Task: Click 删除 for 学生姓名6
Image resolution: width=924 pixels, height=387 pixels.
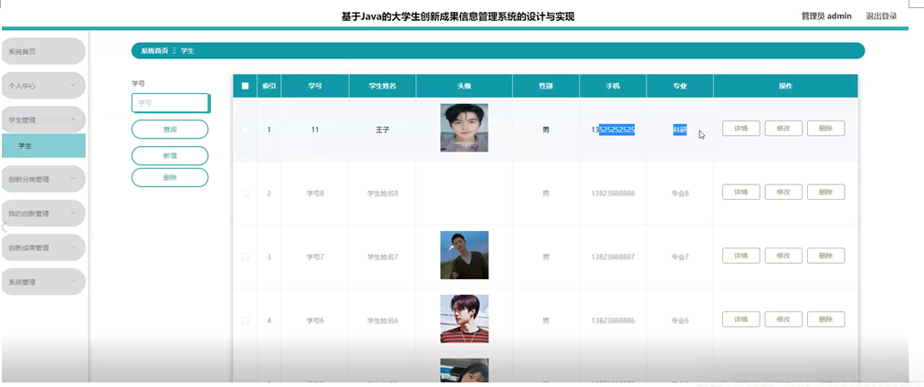Action: (x=825, y=319)
